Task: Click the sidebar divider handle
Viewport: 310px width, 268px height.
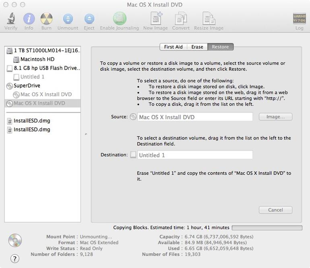Action: [86, 134]
